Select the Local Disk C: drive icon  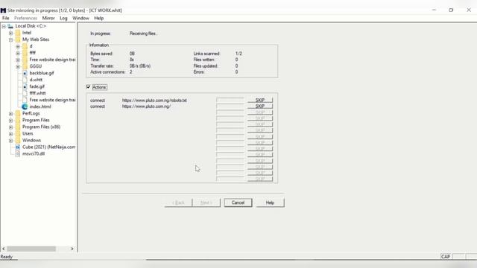pyautogui.click(x=10, y=26)
